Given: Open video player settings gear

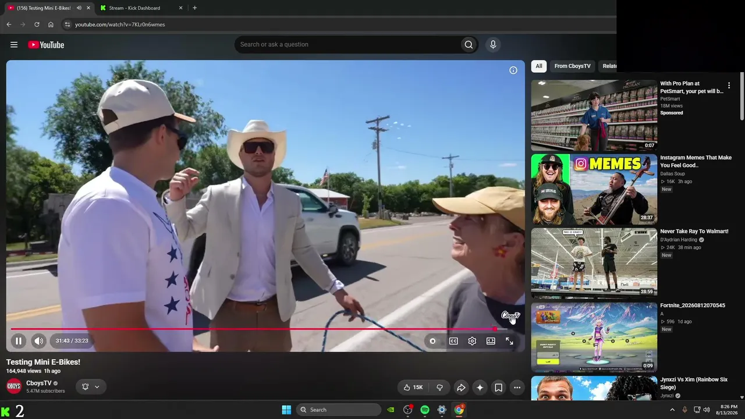Looking at the screenshot, I should click(x=472, y=341).
